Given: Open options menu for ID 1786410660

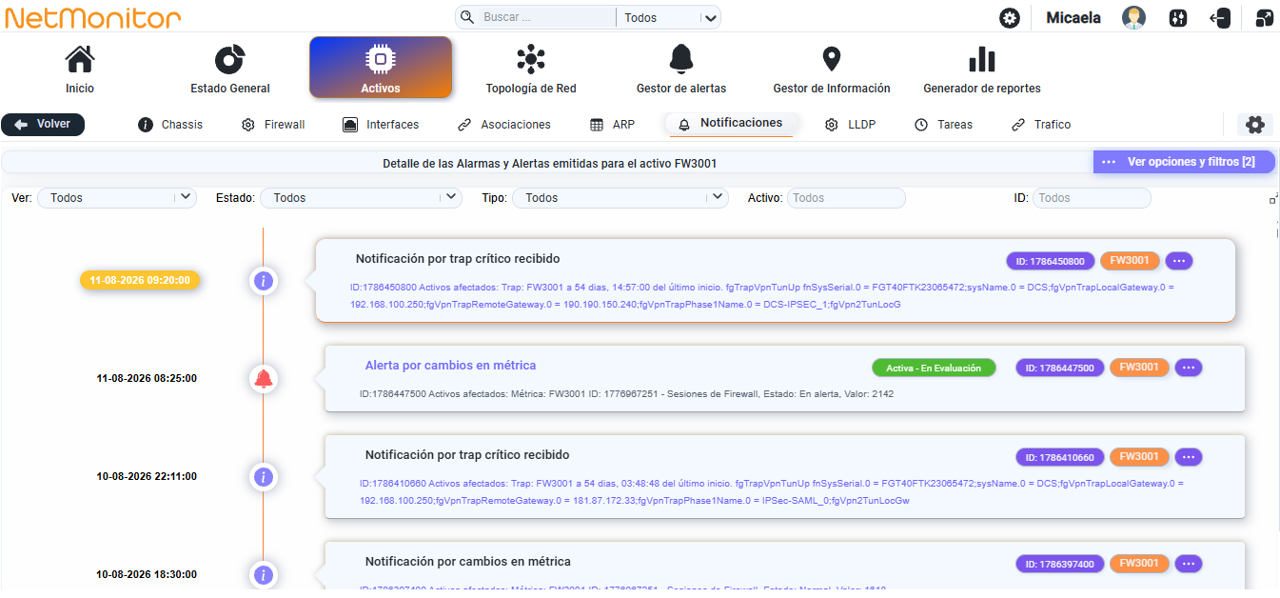Looking at the screenshot, I should click(1188, 457).
